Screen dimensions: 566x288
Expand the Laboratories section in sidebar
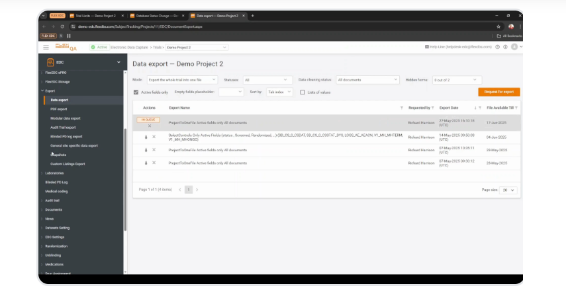55,173
